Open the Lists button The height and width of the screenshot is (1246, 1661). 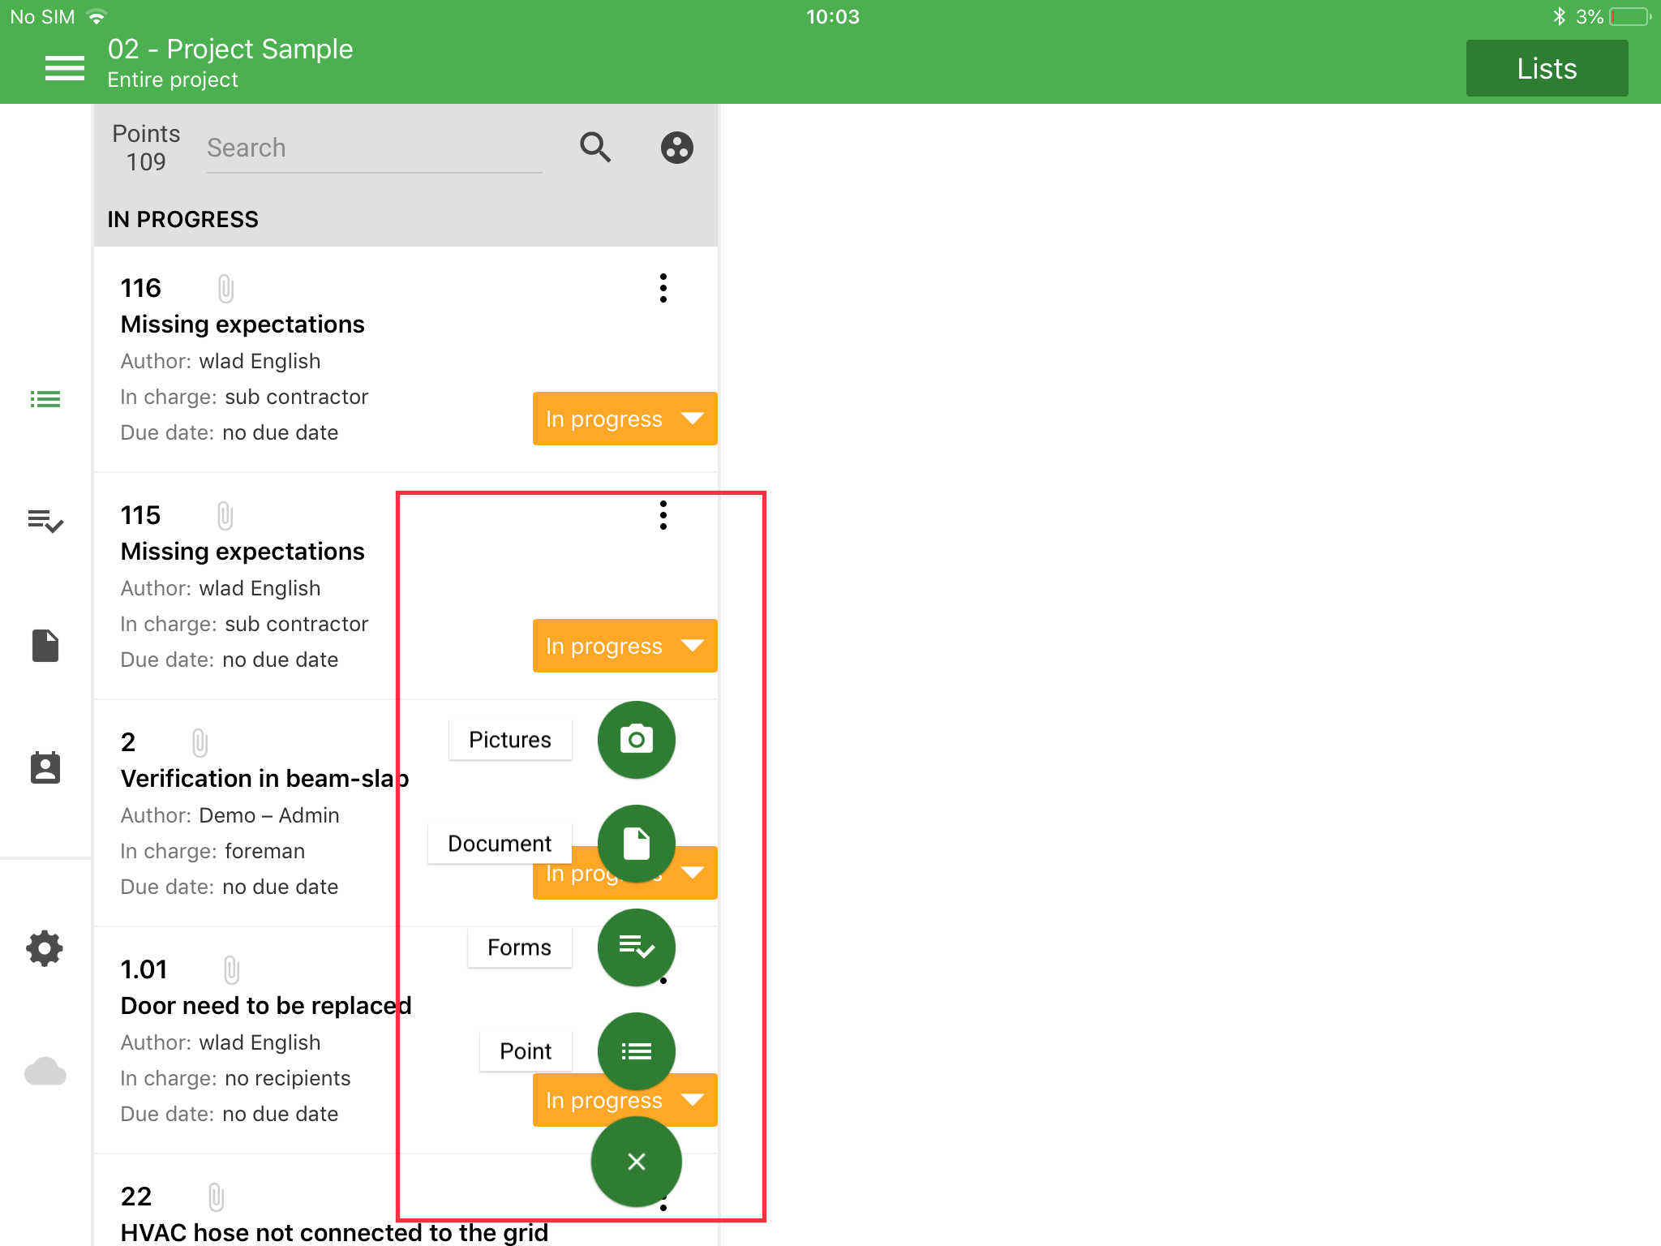pyautogui.click(x=1547, y=68)
